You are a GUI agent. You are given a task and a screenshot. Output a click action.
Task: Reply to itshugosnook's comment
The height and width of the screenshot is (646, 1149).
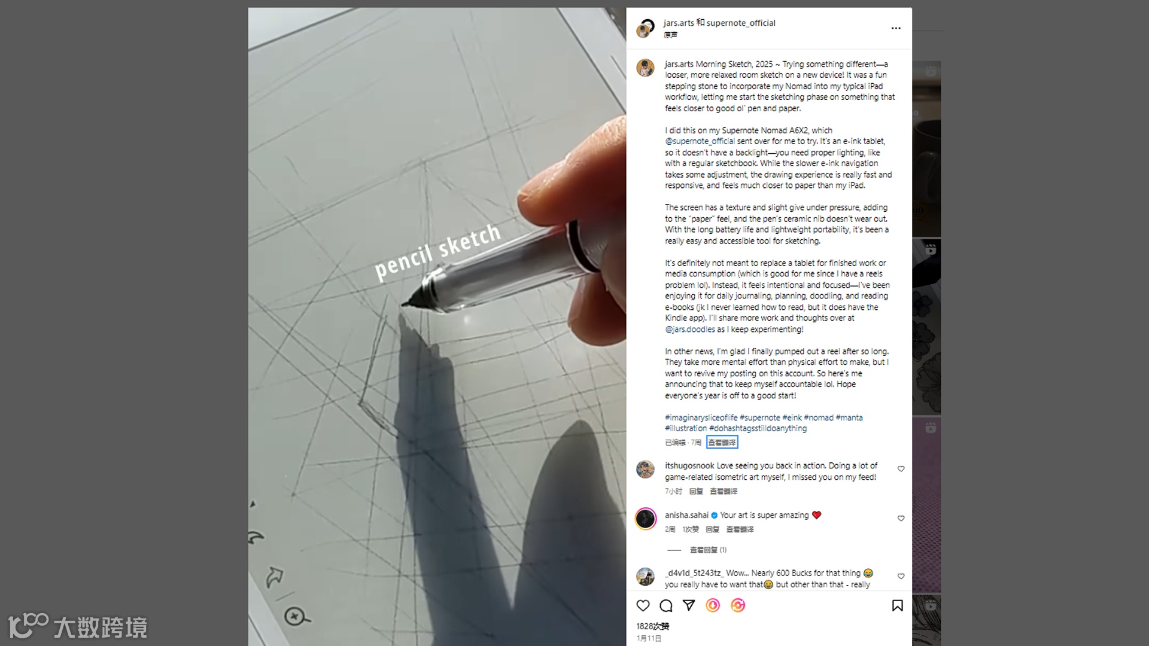click(x=696, y=491)
